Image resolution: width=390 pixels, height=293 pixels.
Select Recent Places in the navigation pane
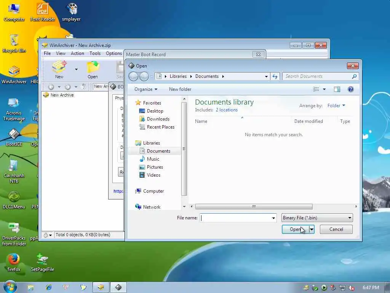click(161, 127)
